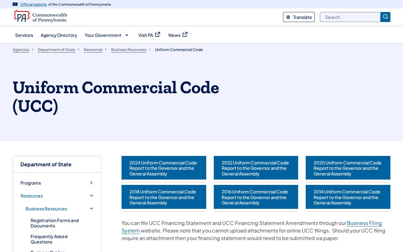
Task: Follow the Official website link
Action: pos(33,4)
